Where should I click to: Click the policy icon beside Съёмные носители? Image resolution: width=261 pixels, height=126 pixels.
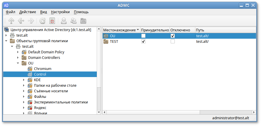[30, 91]
